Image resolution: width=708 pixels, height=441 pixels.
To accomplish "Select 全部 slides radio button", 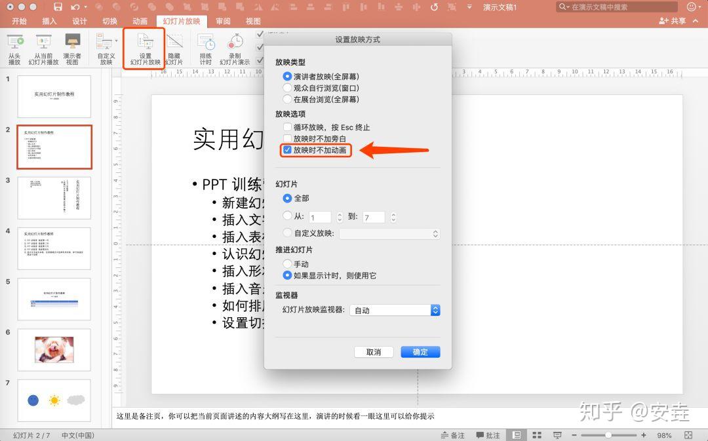I will tap(287, 198).
